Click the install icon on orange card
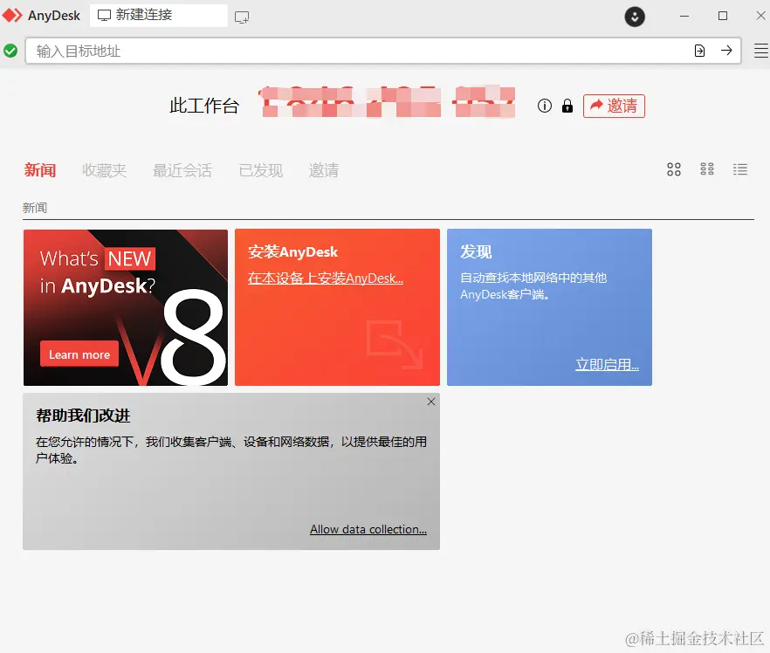This screenshot has width=770, height=653. (x=395, y=344)
